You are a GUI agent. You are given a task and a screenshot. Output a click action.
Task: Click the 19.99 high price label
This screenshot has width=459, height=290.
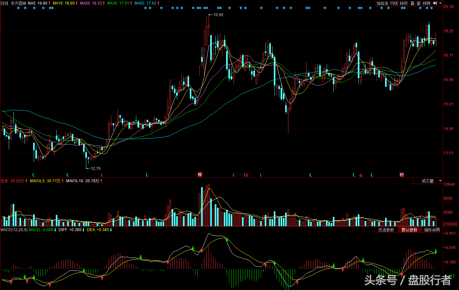tap(218, 15)
